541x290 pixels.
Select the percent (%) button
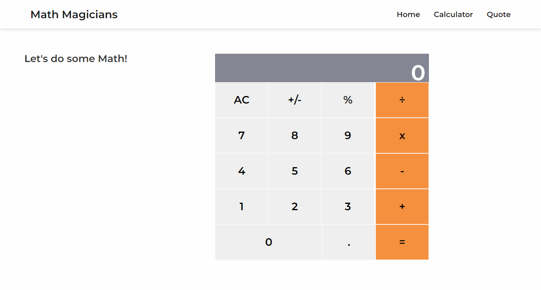tap(348, 100)
